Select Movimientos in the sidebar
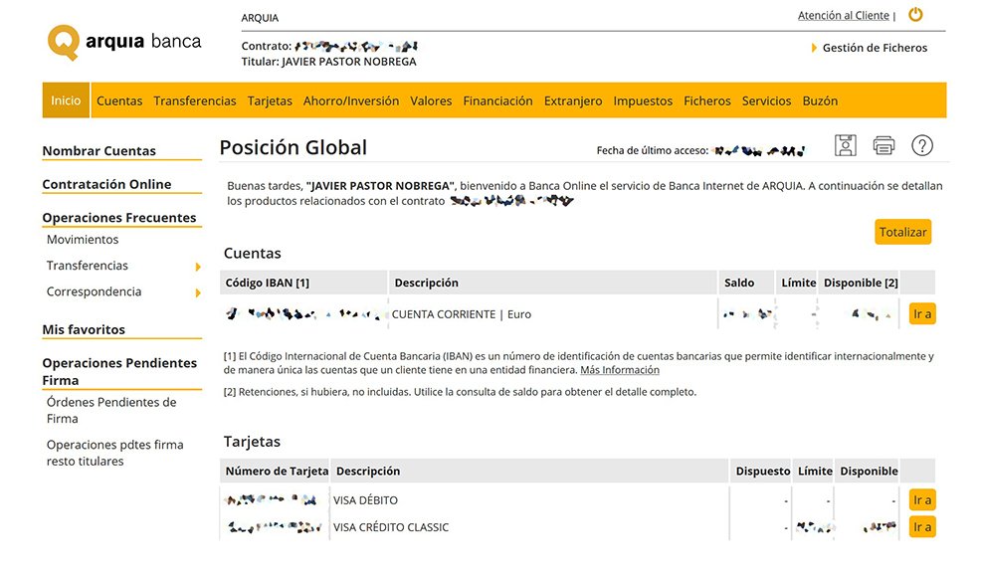This screenshot has height=576, width=981. [x=83, y=240]
